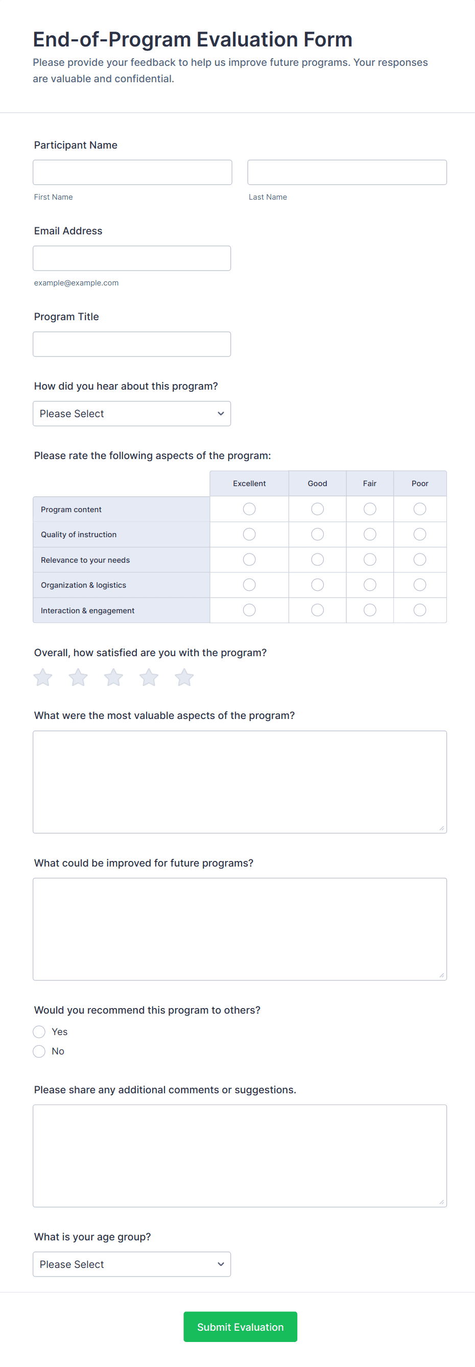The image size is (475, 1367).
Task: Submit the evaluation form
Action: tap(240, 1327)
